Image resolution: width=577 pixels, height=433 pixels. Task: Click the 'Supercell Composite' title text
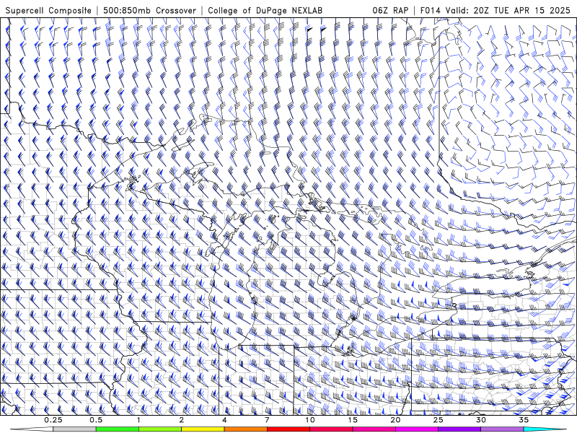48,11
